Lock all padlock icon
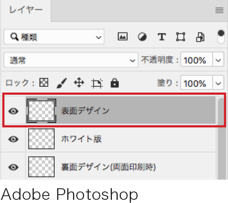This screenshot has height=203, width=228. point(115,83)
